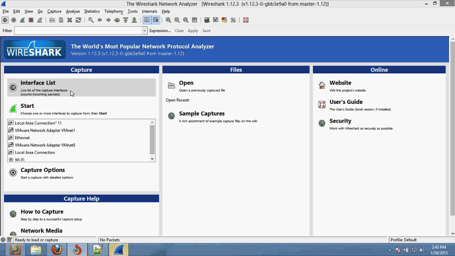
Task: Select the Wi-Fi interface
Action: pos(20,160)
